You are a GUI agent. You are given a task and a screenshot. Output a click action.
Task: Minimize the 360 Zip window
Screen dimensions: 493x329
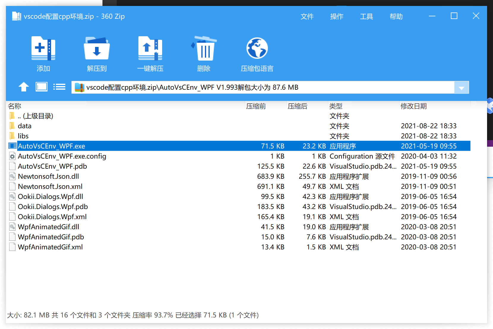click(432, 16)
